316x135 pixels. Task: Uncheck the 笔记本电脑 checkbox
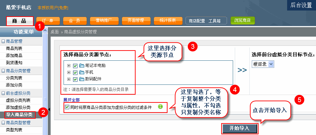(75, 66)
